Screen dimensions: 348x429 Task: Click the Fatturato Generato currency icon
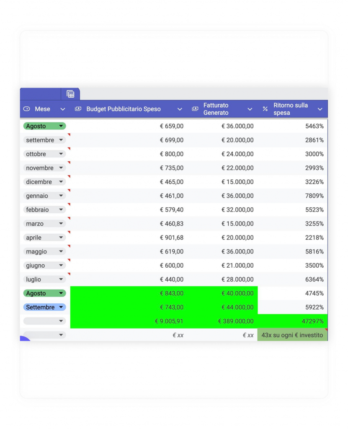click(195, 109)
